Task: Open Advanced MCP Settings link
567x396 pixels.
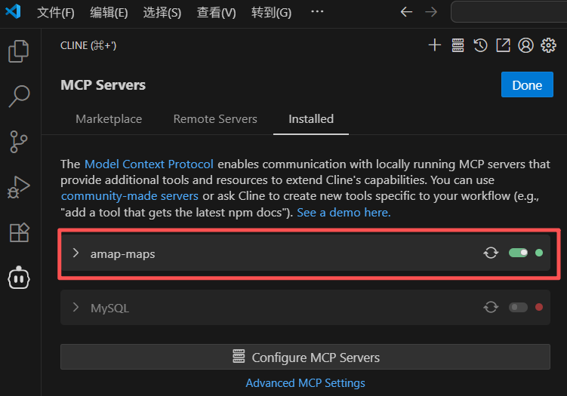Action: (305, 383)
